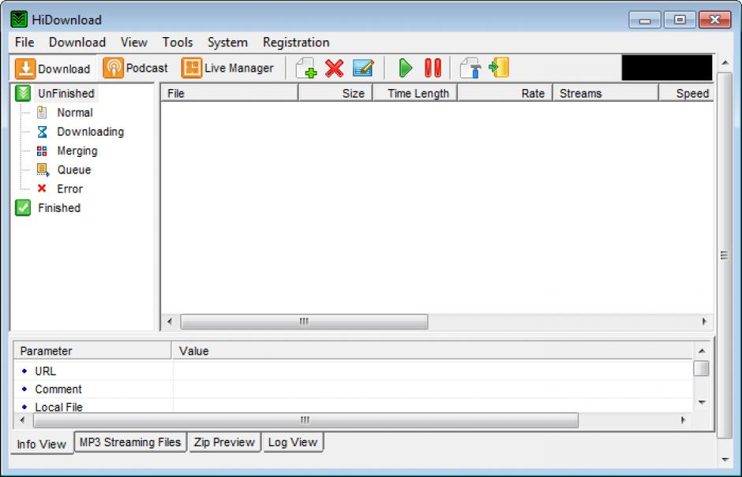Click the red pause download icon

pyautogui.click(x=433, y=68)
